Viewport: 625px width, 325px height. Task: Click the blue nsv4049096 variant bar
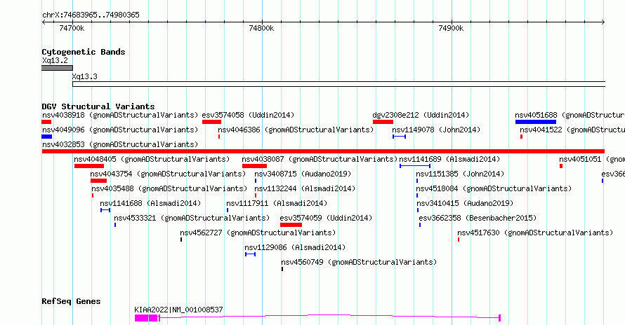(46, 137)
